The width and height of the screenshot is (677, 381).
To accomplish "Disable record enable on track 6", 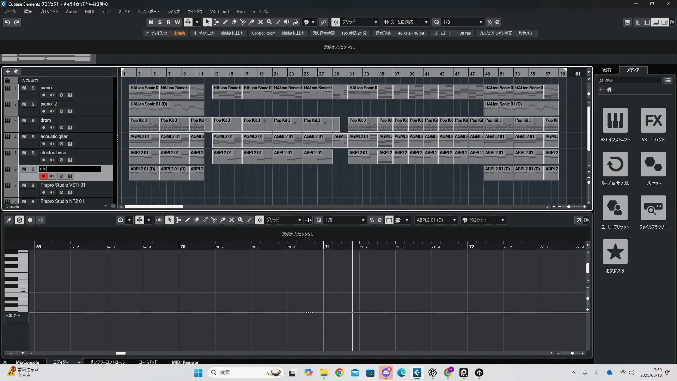I will point(43,176).
